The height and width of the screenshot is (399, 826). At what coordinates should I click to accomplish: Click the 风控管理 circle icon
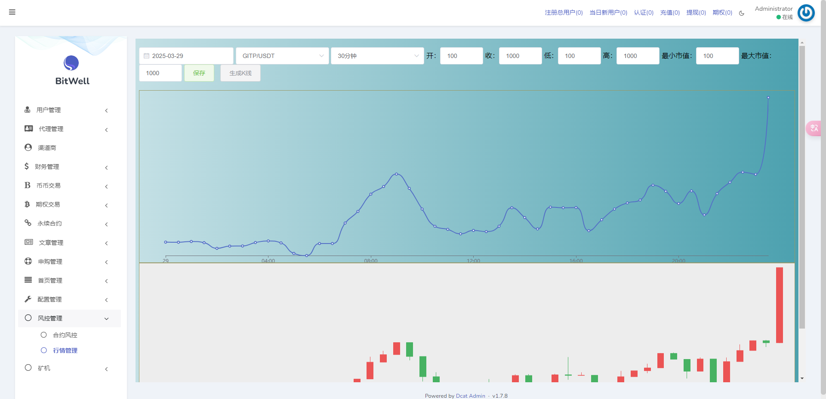coord(28,318)
